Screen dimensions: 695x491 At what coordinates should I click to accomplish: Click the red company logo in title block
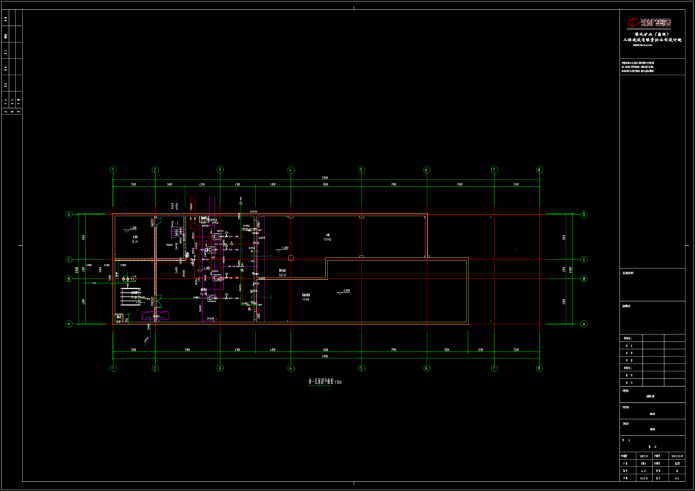(650, 24)
